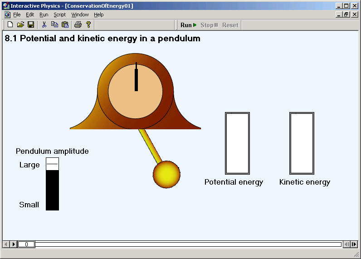
Task: Open the Window menu
Action: point(80,15)
